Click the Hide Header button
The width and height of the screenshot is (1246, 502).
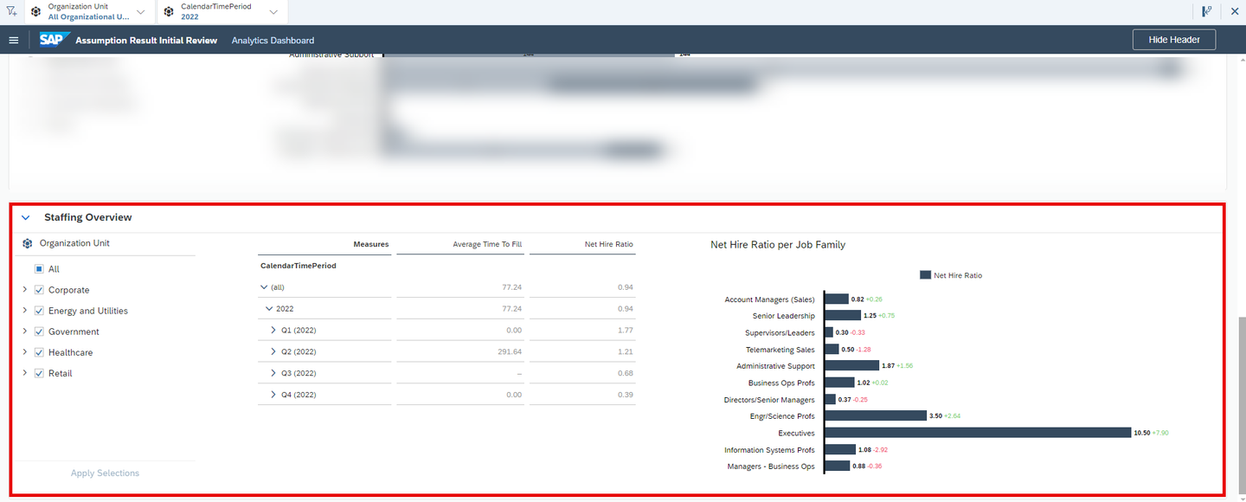point(1173,40)
